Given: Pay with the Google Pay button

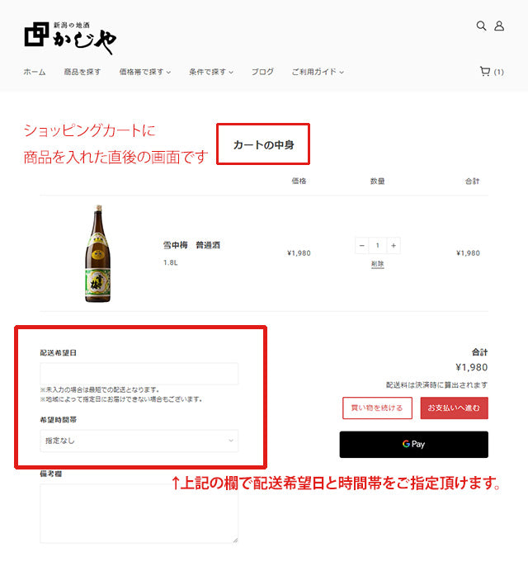Looking at the screenshot, I should [x=413, y=444].
